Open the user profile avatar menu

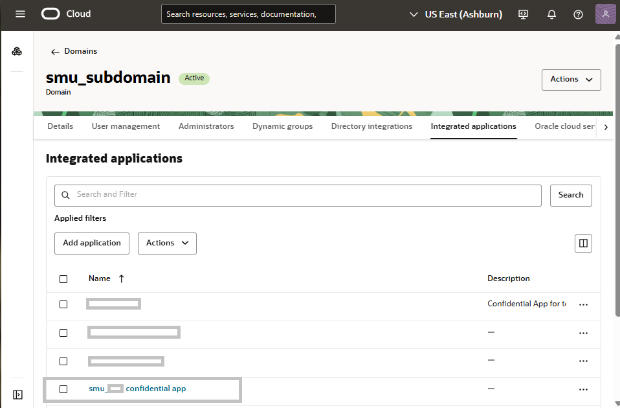[605, 14]
